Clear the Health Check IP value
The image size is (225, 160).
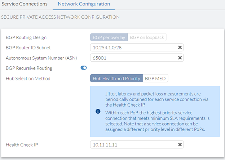point(180,145)
